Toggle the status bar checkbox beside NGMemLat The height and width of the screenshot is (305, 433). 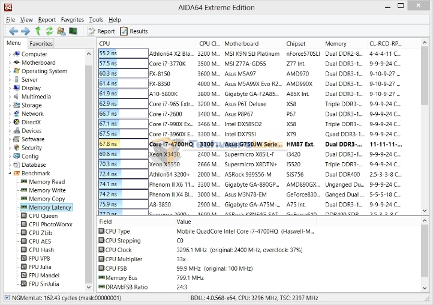[7, 298]
